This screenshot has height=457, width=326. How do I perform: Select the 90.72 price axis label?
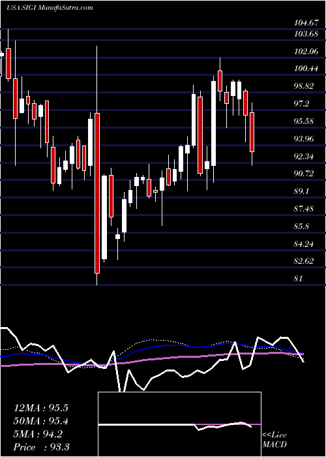(304, 174)
